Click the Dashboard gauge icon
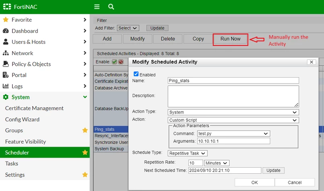This screenshot has height=191, width=324. [6, 31]
